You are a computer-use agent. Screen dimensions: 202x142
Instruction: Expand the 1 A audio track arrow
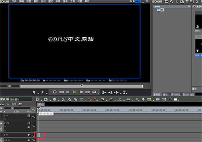(5, 140)
